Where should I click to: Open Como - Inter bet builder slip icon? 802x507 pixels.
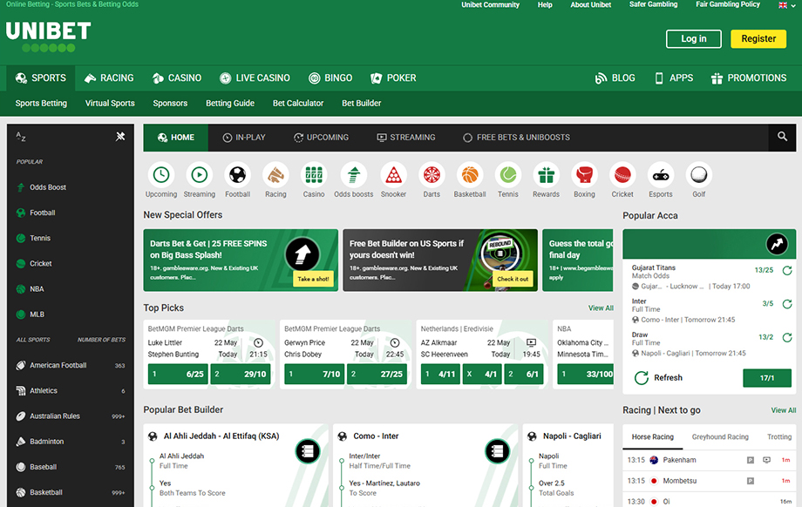coord(497,451)
